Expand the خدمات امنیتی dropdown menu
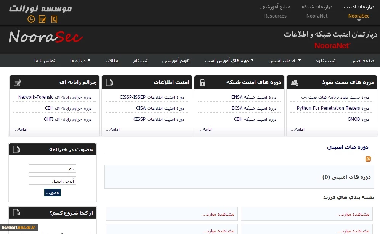This screenshot has width=380, height=234. 285,60
